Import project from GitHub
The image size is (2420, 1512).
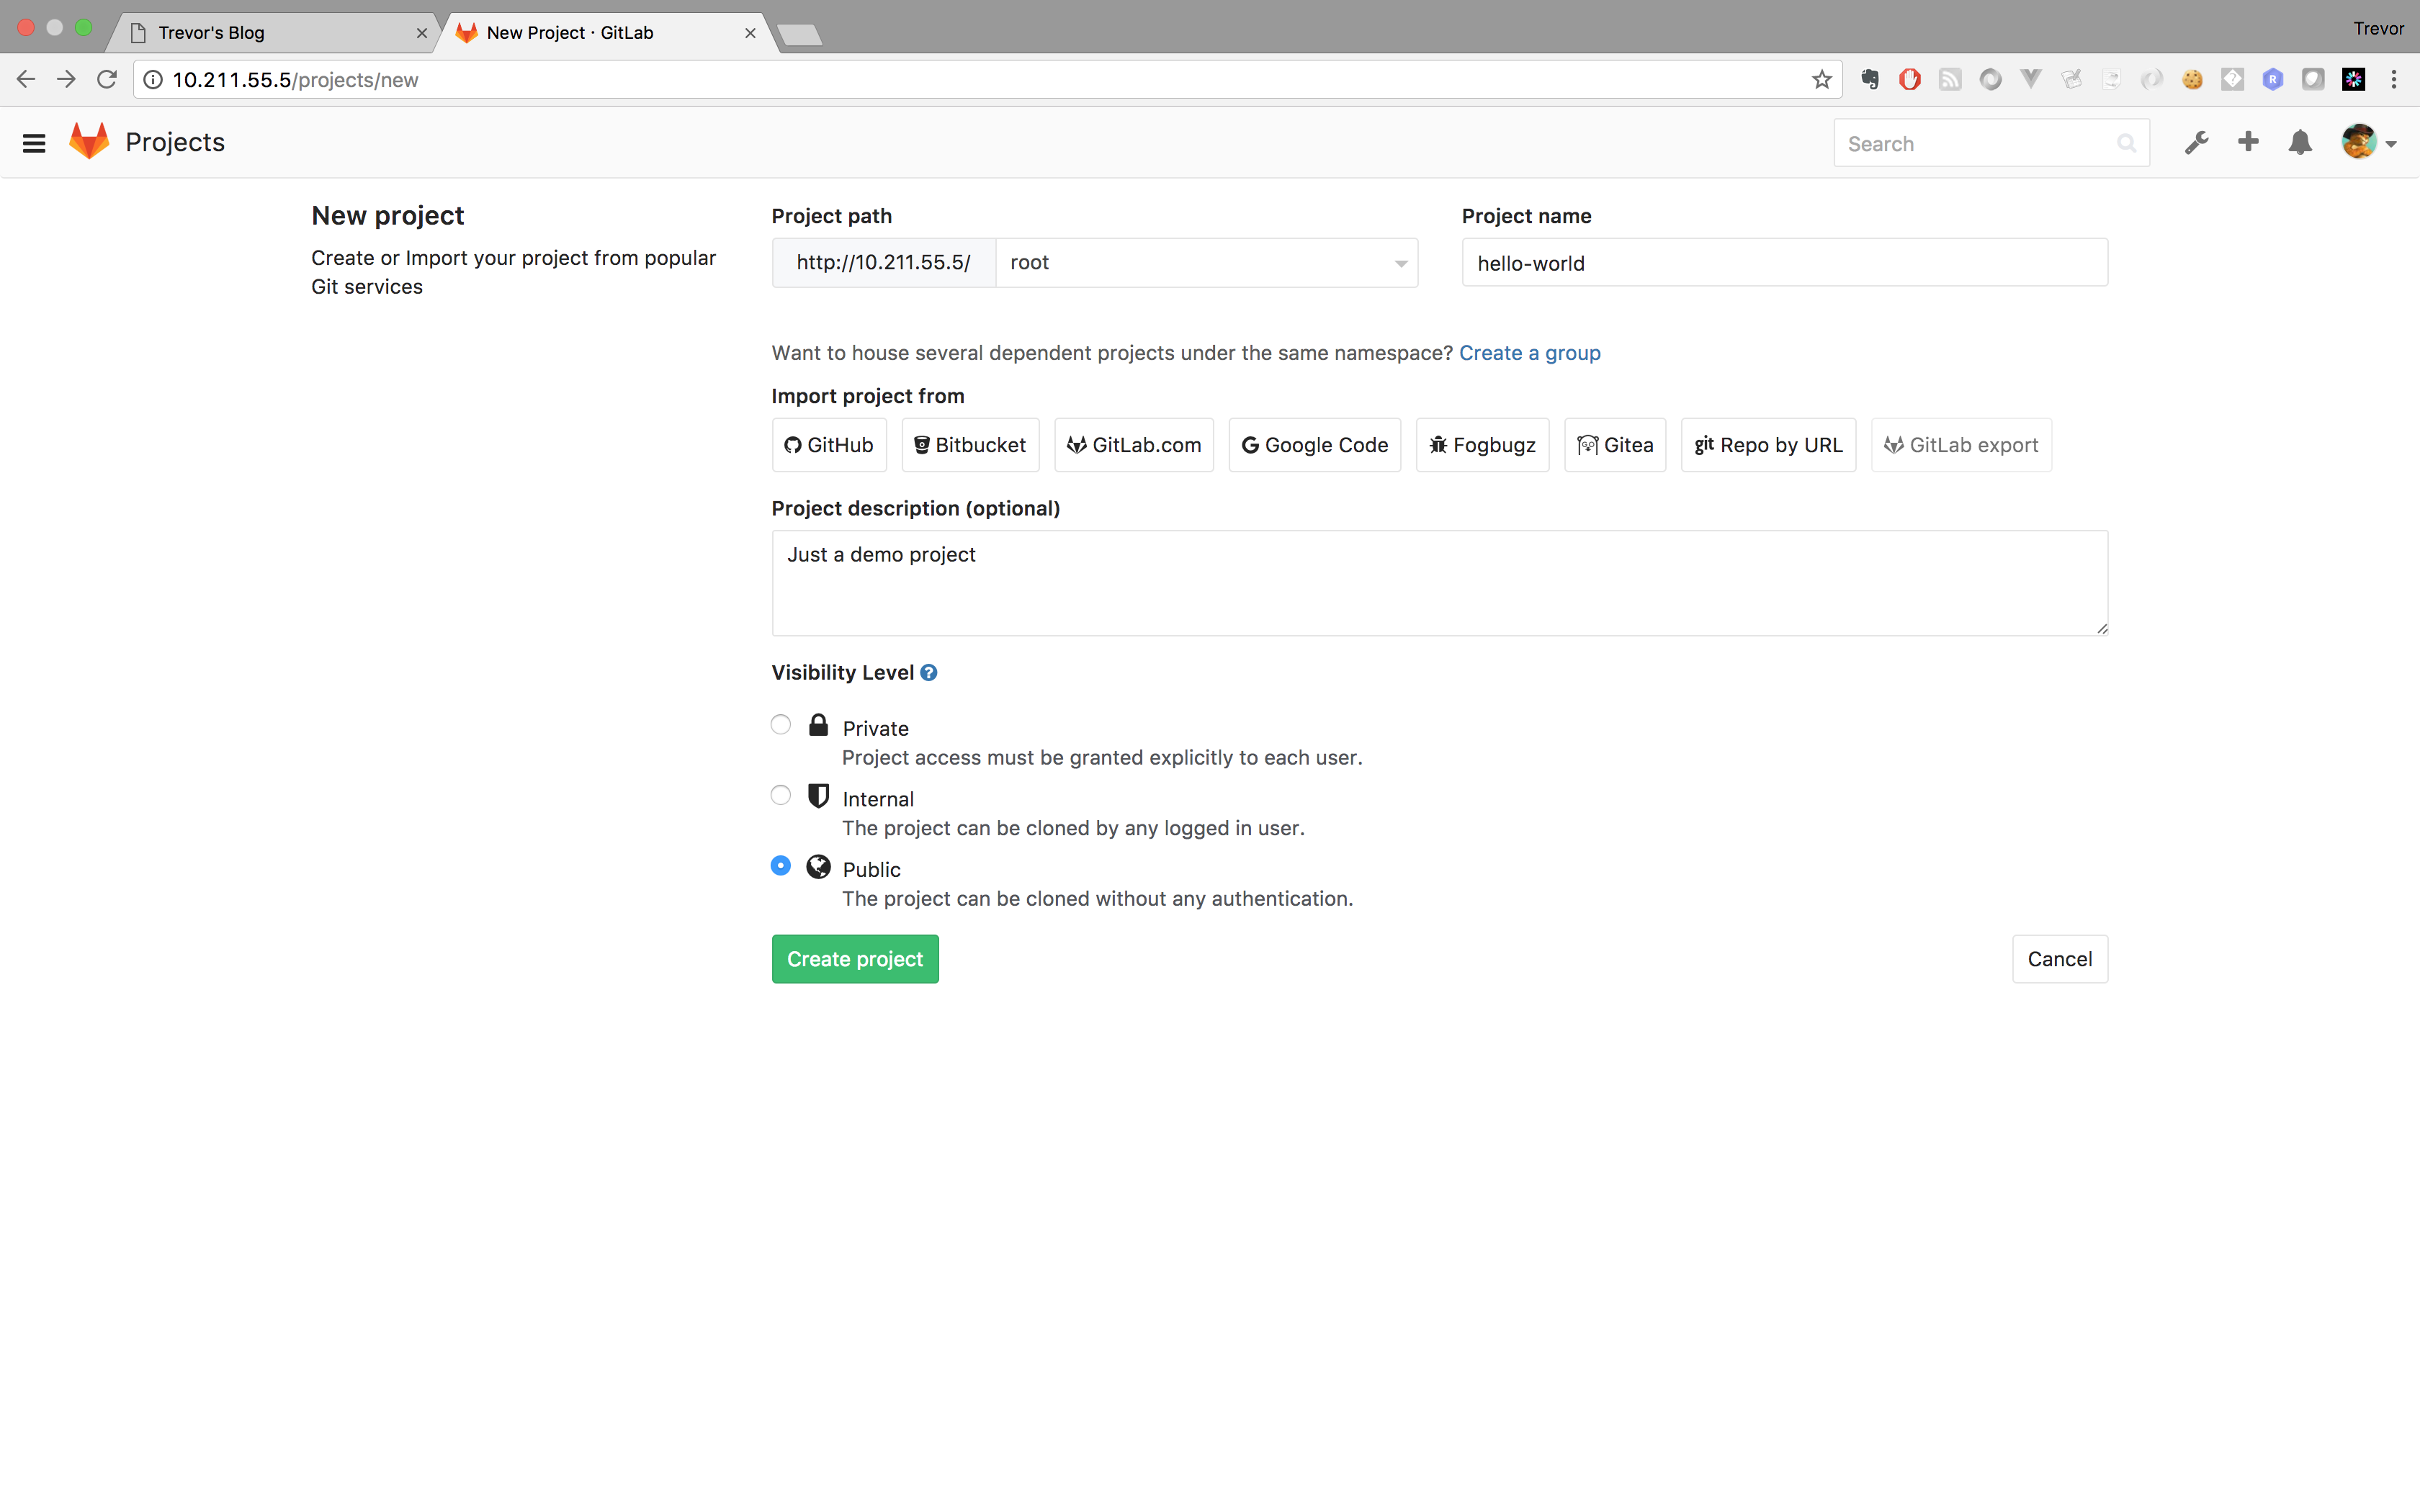(829, 445)
